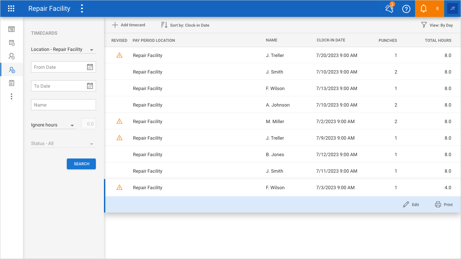Viewport: 461px width, 259px height.
Task: Click the notification count 8
Action: coord(437,9)
